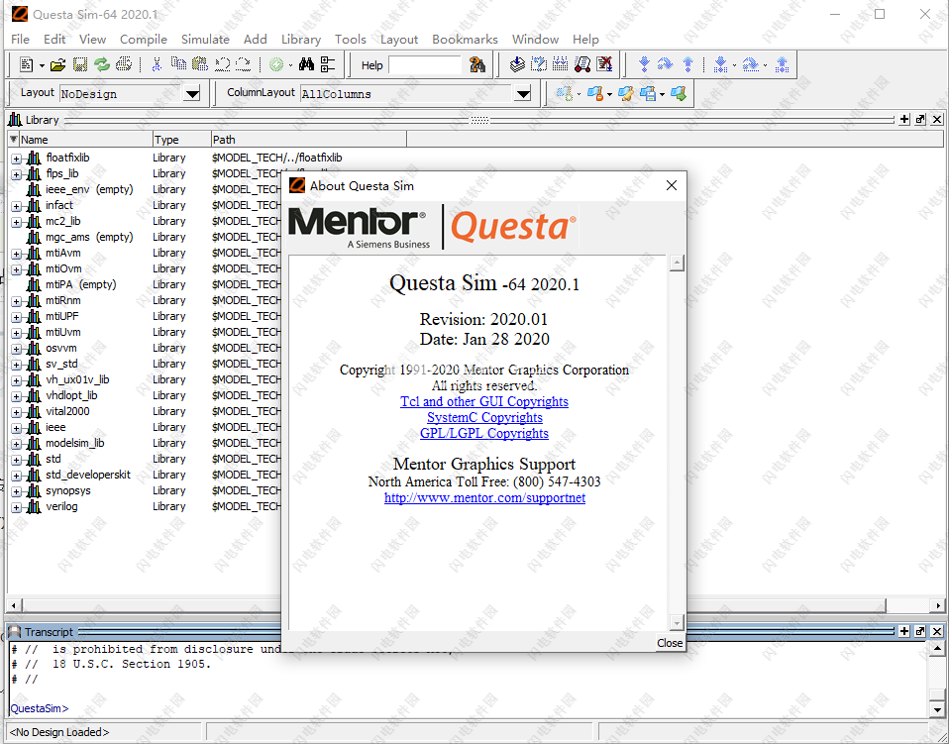Expand the osvvm library node
949x744 pixels.
(16, 349)
